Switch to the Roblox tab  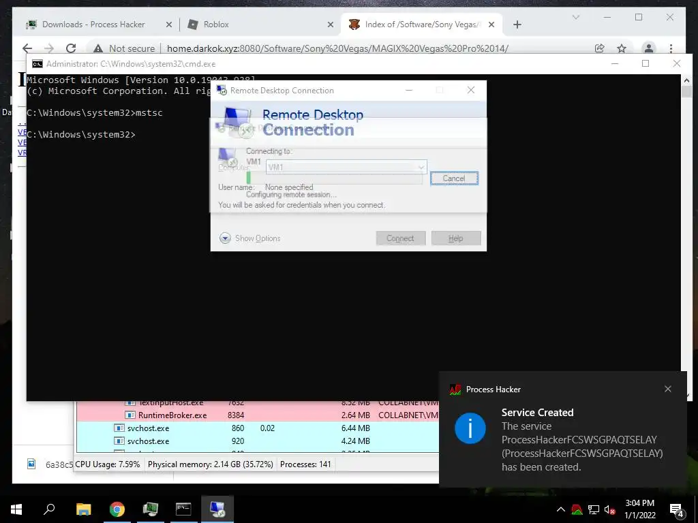216,25
